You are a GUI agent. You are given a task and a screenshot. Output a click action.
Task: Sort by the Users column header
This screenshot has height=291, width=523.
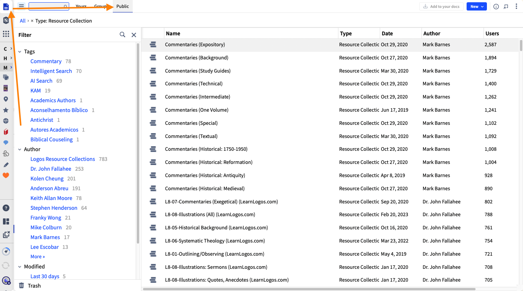coord(501,33)
